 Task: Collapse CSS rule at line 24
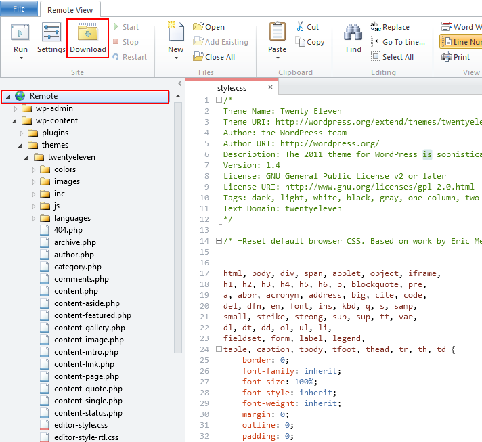point(219,349)
